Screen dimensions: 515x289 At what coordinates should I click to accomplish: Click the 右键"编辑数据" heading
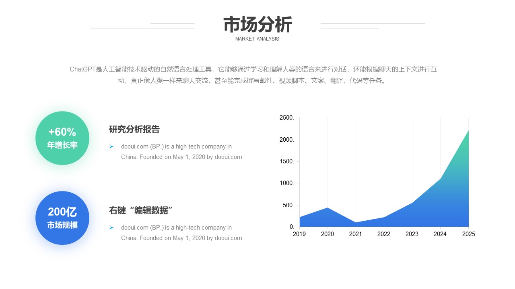pos(141,210)
